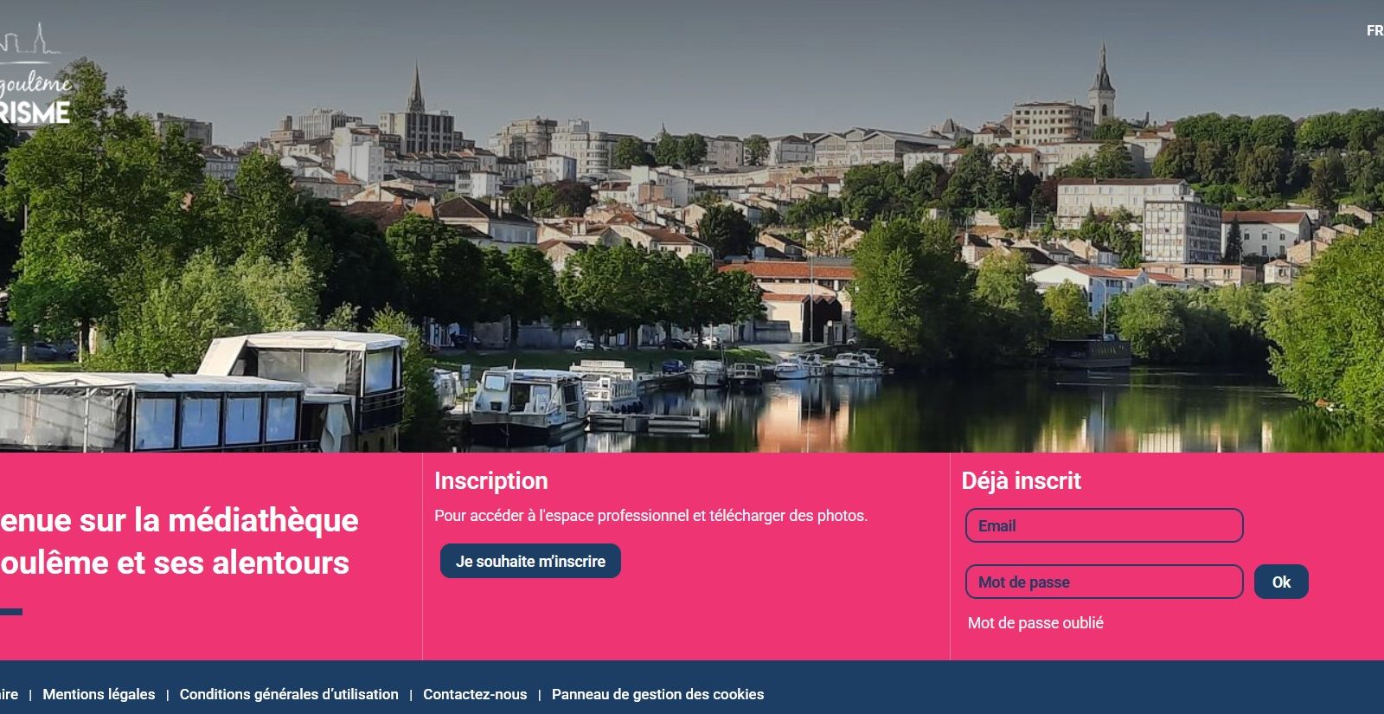This screenshot has height=714, width=1384.
Task: Open the Mot de passe oublié link
Action: coord(1035,623)
